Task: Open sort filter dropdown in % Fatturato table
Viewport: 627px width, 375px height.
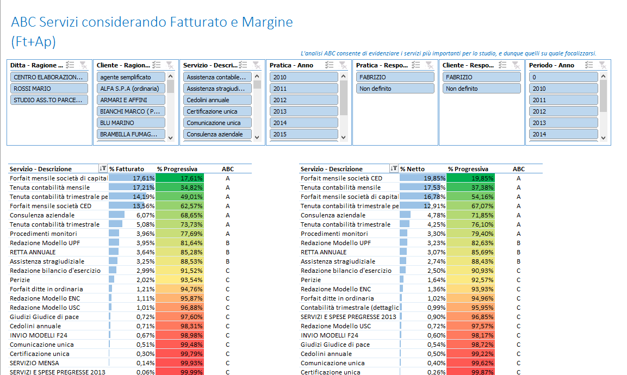Action: point(103,169)
